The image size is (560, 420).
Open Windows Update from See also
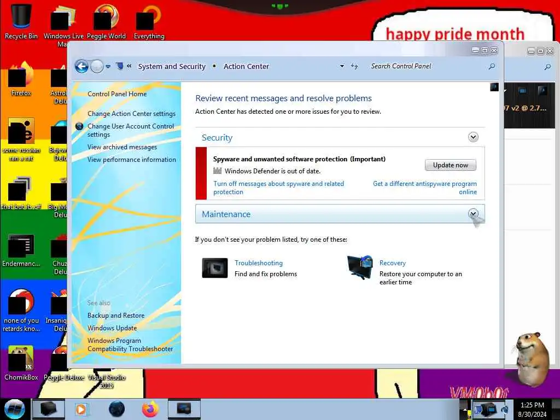(x=112, y=328)
